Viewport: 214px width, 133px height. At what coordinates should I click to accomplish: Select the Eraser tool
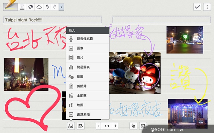point(30,7)
